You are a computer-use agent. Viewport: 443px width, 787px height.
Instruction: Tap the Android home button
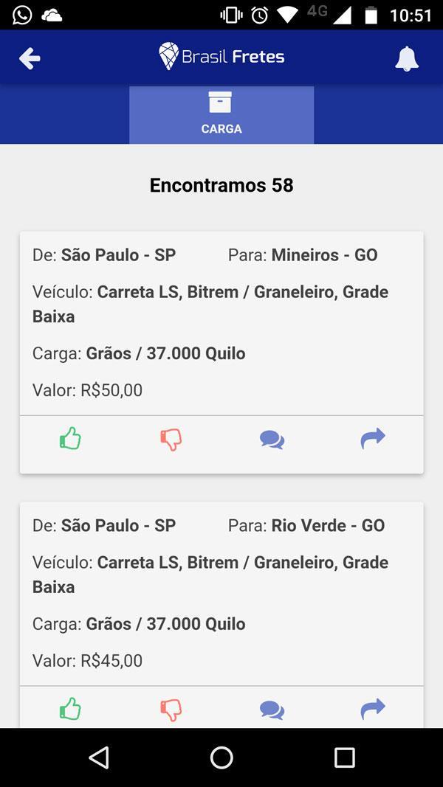pyautogui.click(x=221, y=757)
